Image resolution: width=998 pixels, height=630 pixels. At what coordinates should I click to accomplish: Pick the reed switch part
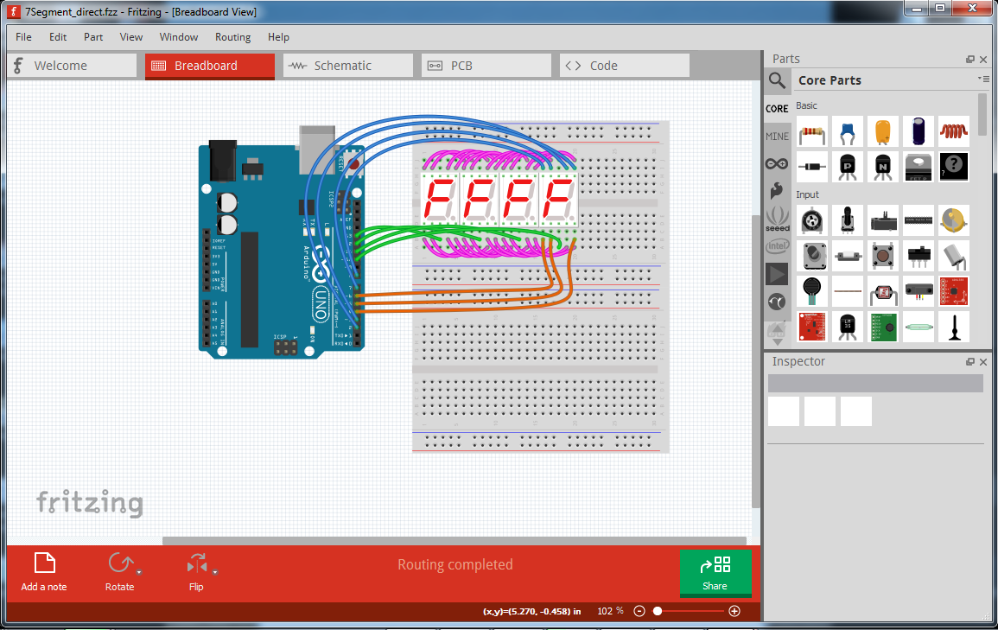pos(919,327)
